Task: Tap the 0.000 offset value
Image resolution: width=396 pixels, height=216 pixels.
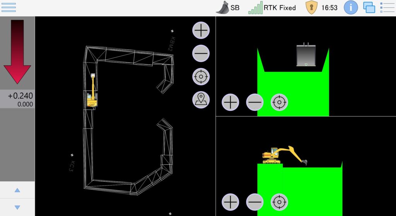Action: [25, 104]
